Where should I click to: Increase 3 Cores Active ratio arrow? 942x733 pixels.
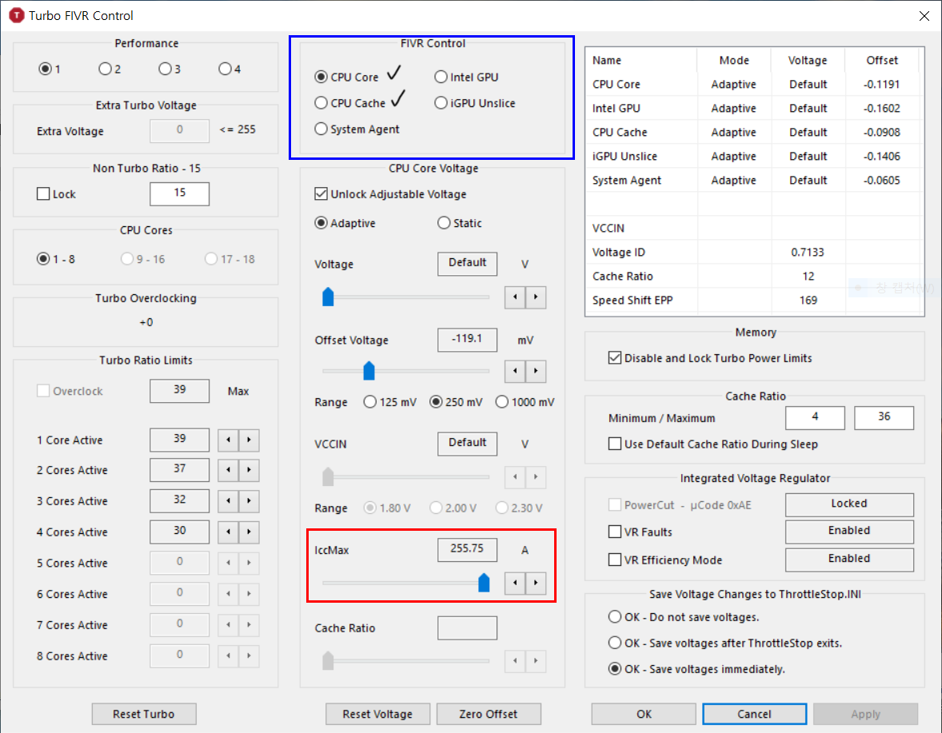coord(249,500)
